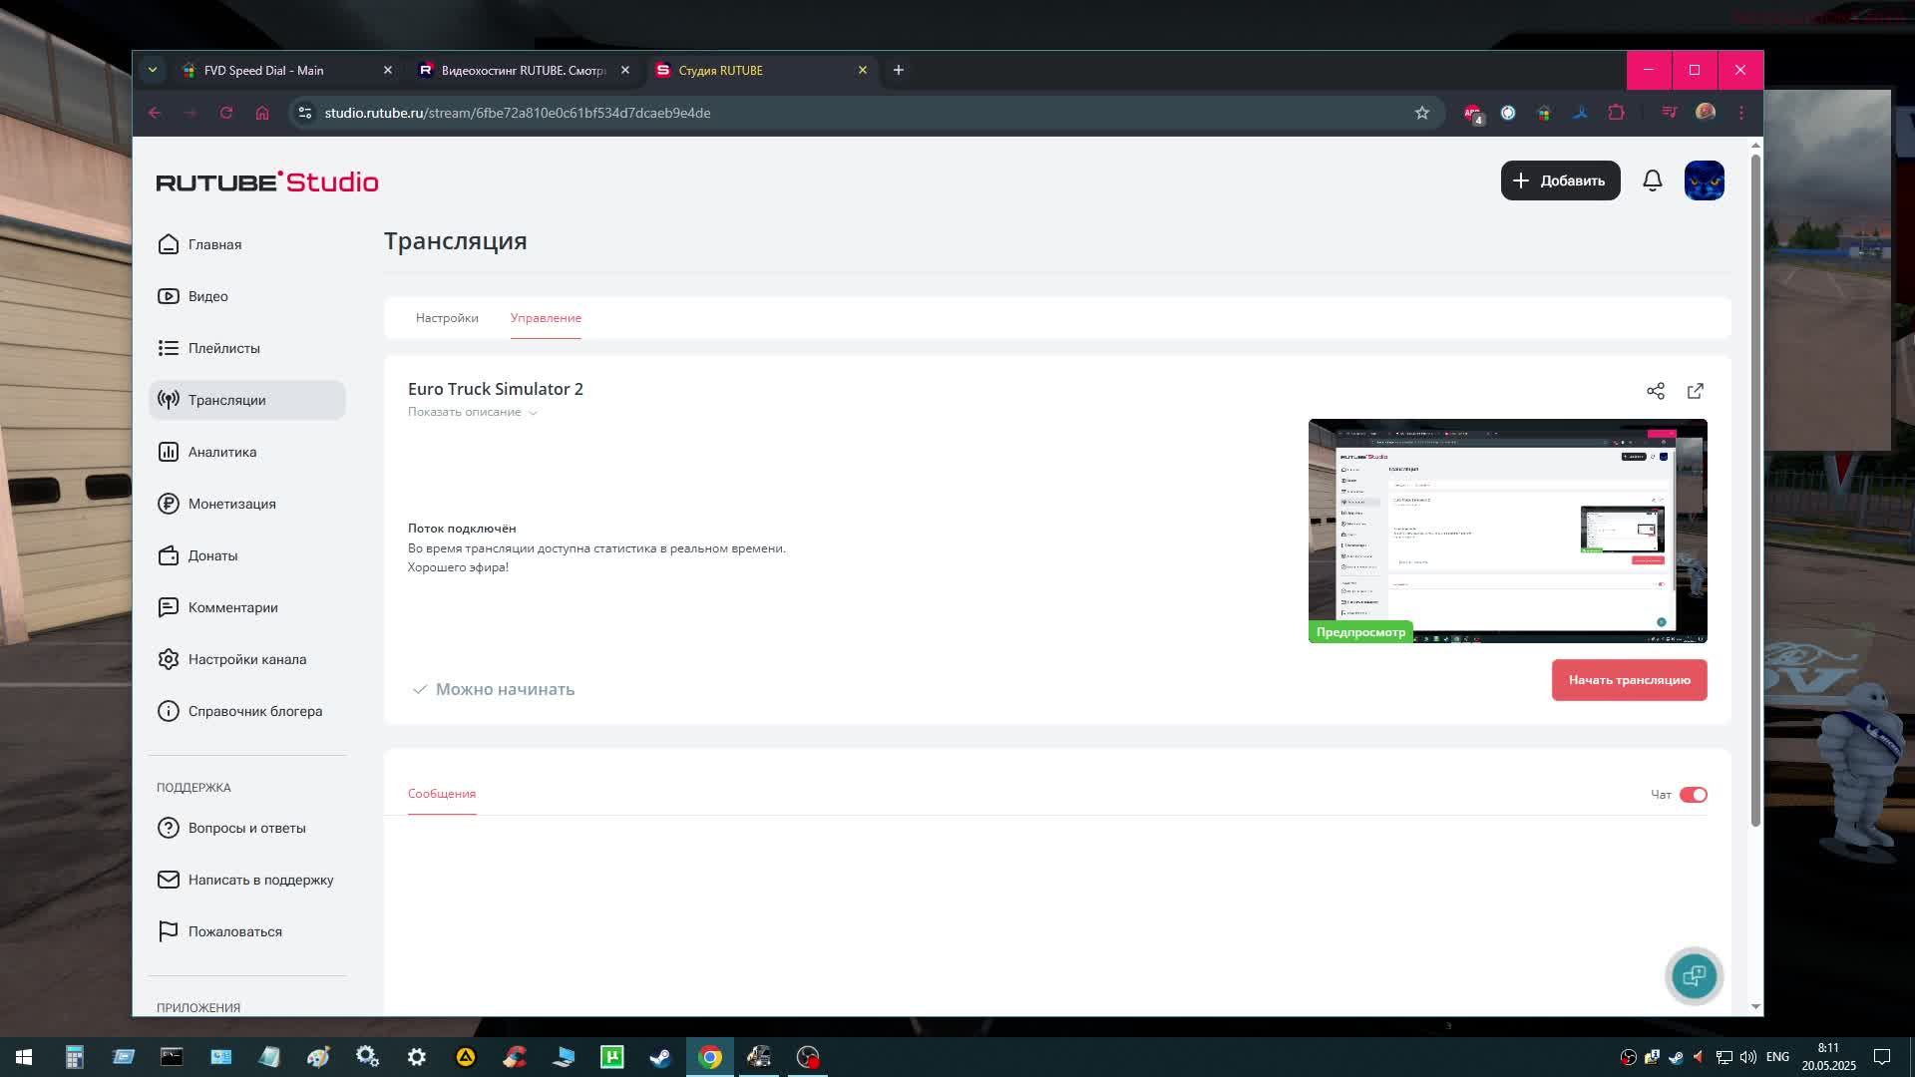1915x1077 pixels.
Task: Close the FVD Speed Dial tab
Action: (388, 70)
